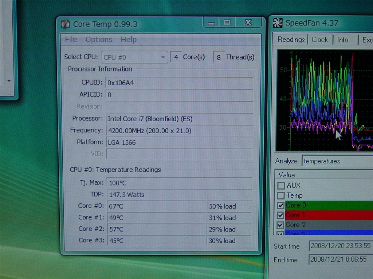The height and width of the screenshot is (279, 373).
Task: Click the Value column header in SpeedFan
Action: pos(324,175)
